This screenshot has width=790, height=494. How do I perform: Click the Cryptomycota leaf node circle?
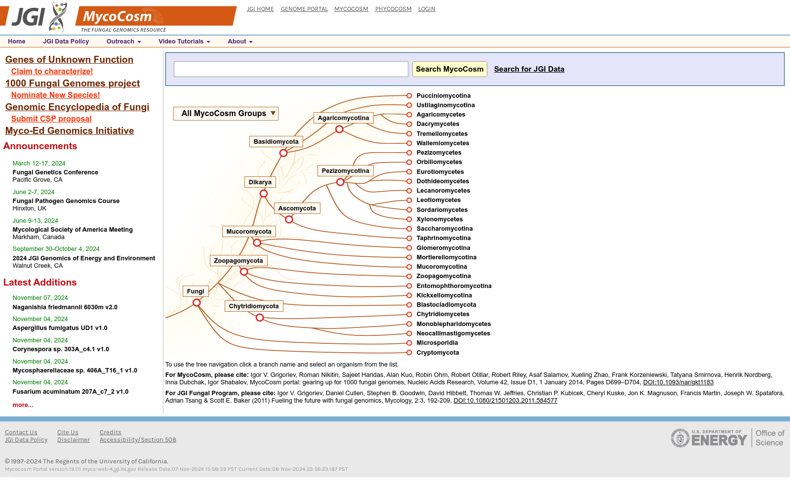(409, 353)
